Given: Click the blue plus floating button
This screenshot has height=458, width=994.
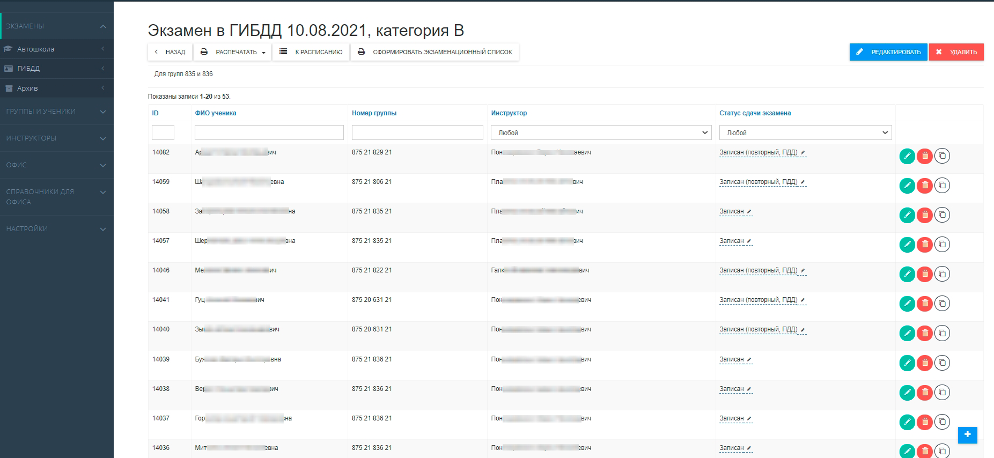Looking at the screenshot, I should (968, 434).
